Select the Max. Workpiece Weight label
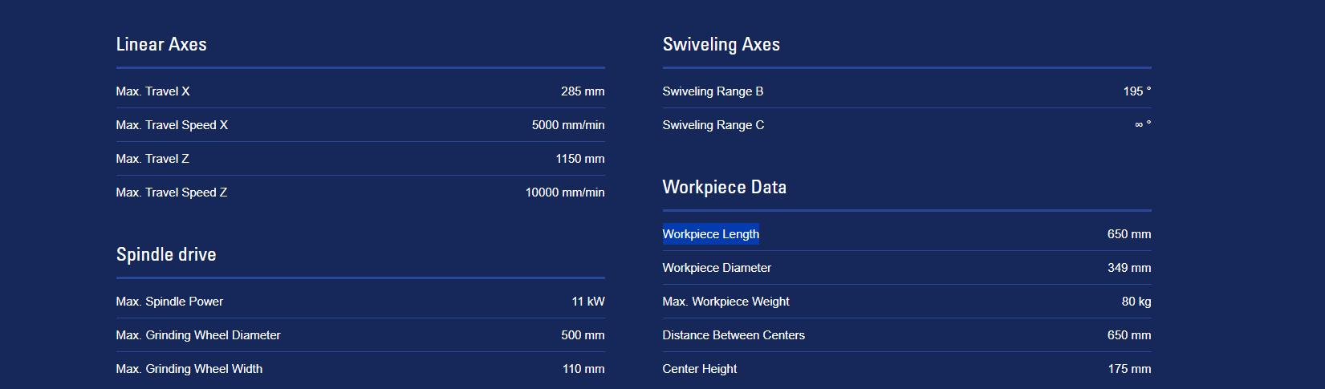The image size is (1325, 389). [725, 302]
